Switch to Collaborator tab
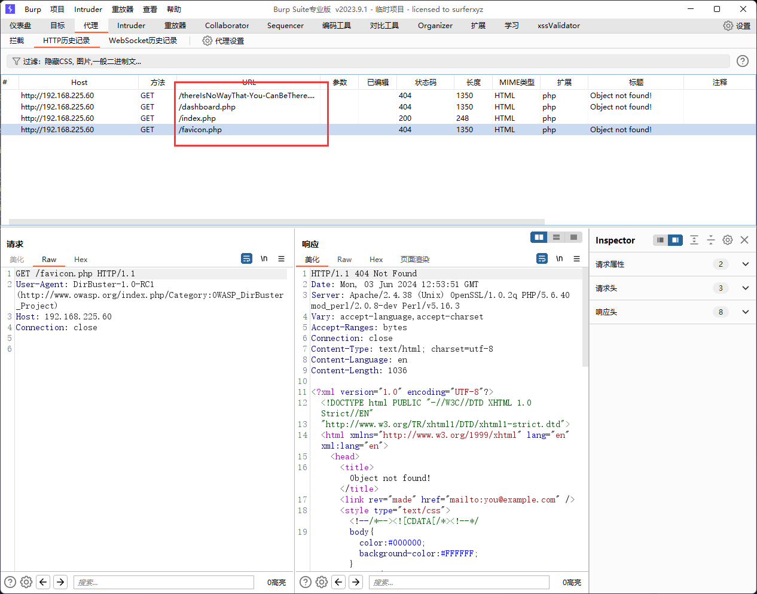Screen dimensions: 757x594 (227, 26)
